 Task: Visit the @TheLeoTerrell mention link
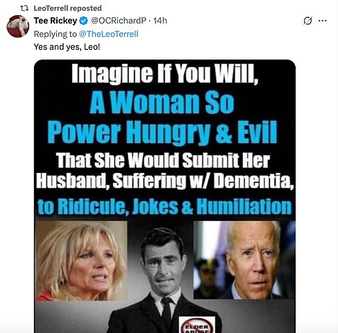click(108, 34)
